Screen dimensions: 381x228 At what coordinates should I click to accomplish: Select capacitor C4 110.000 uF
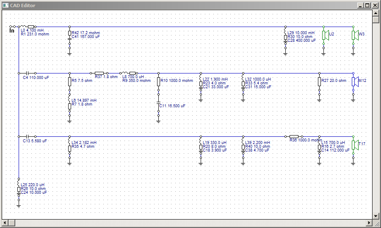click(x=27, y=73)
